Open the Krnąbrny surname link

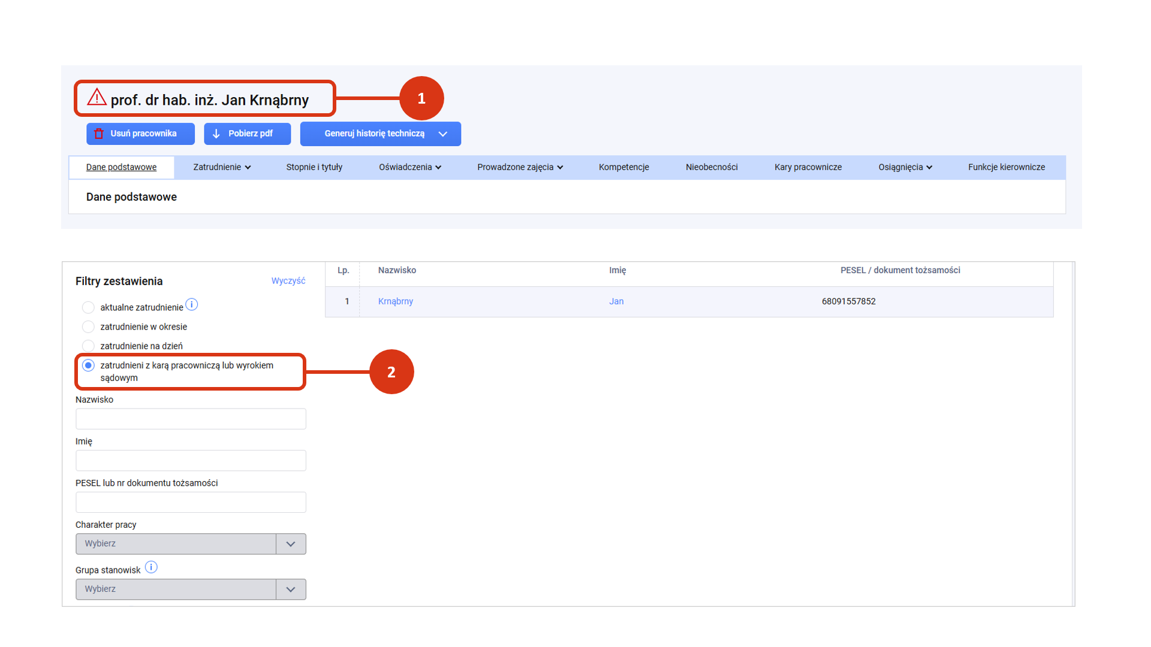pos(395,301)
